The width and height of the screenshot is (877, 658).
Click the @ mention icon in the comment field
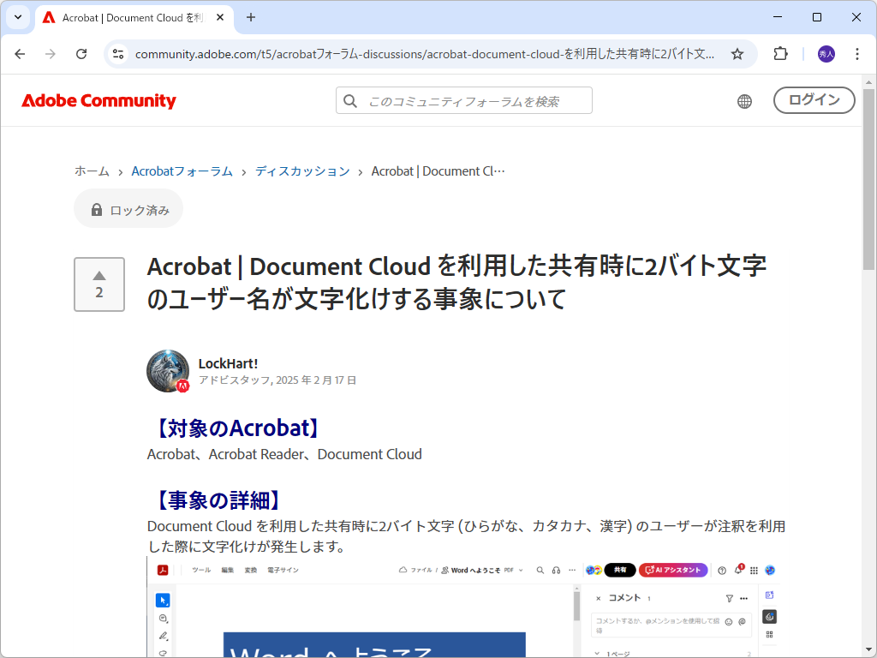click(741, 621)
